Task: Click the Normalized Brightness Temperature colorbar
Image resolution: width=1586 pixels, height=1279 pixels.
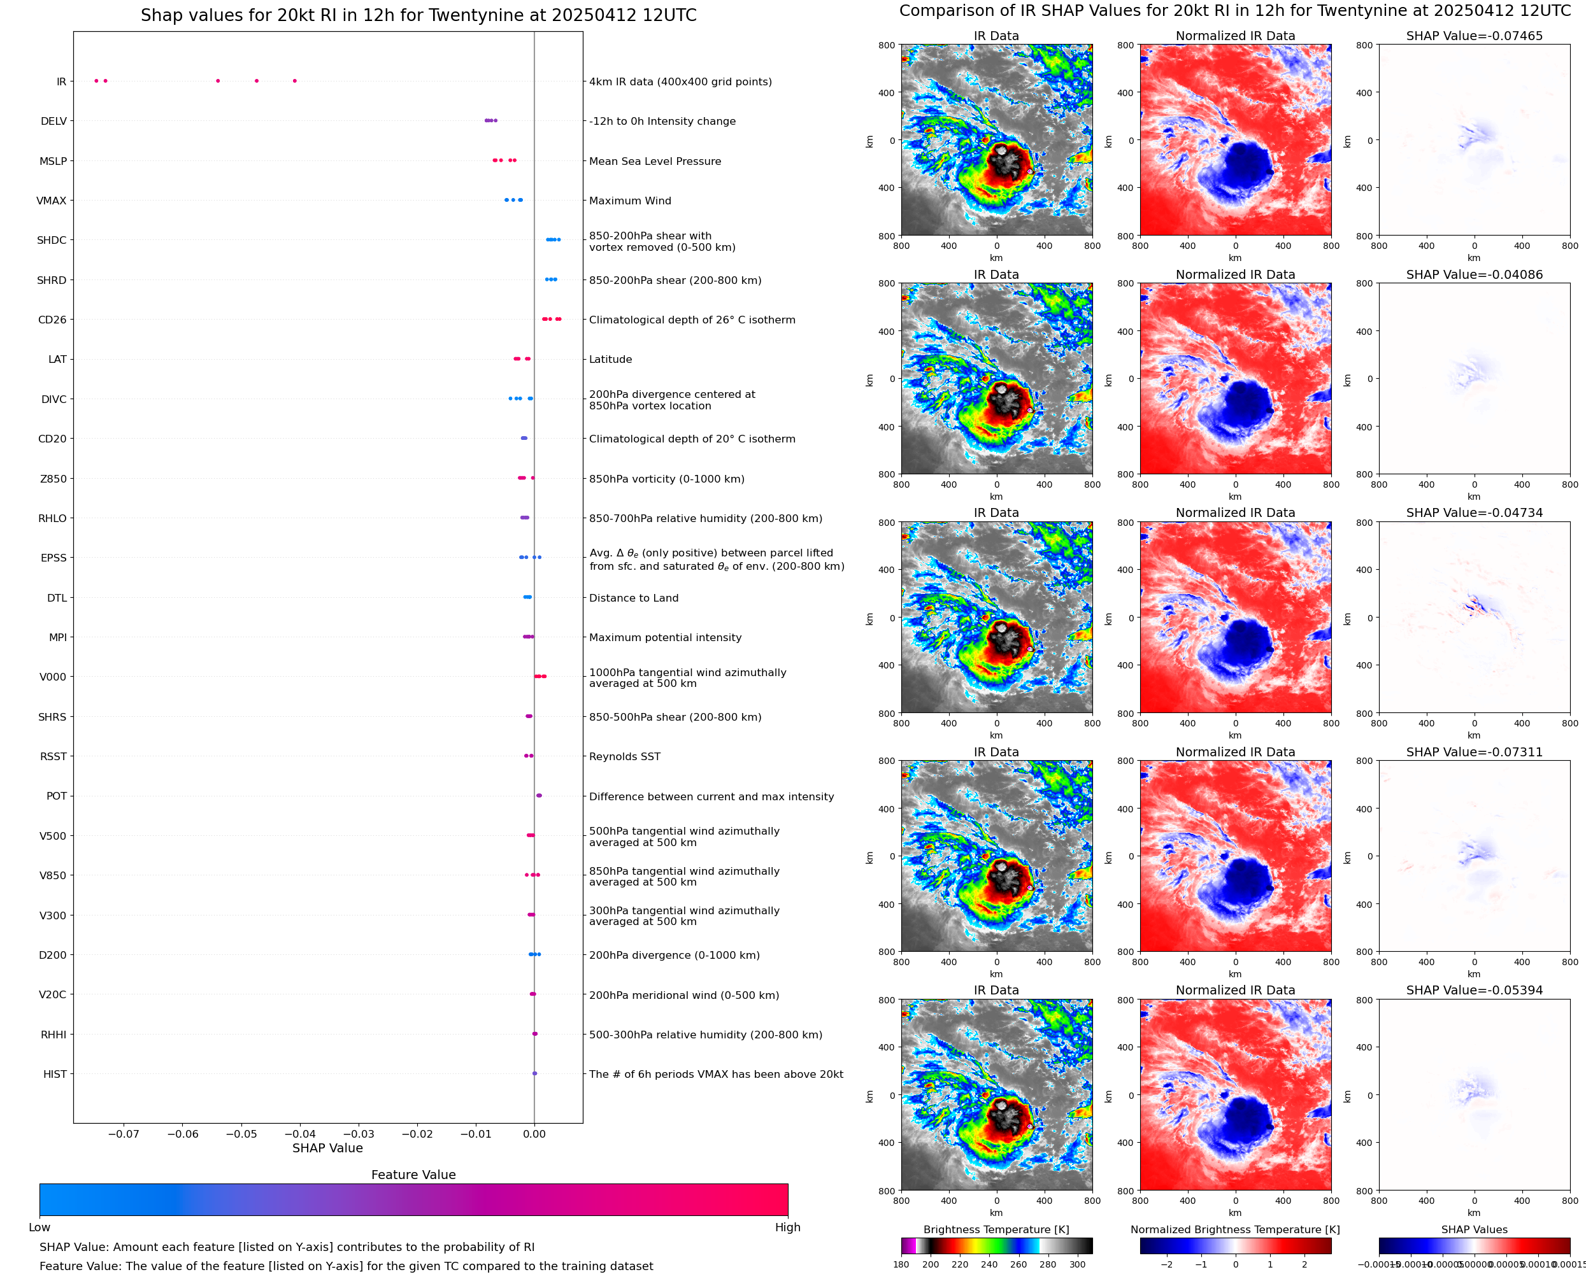Action: click(x=1235, y=1246)
